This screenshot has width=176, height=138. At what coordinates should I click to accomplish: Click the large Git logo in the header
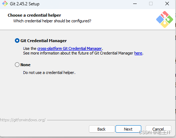165,19
